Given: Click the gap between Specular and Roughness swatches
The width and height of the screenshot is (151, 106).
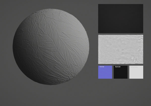Looking at the screenshot, I should pyautogui.click(x=128, y=72).
